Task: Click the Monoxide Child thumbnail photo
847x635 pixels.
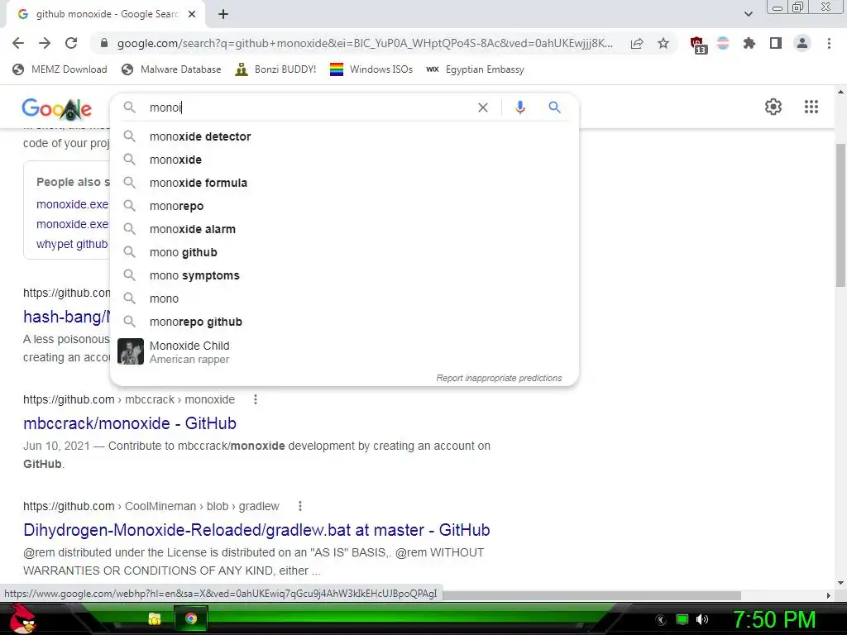Action: (x=131, y=351)
